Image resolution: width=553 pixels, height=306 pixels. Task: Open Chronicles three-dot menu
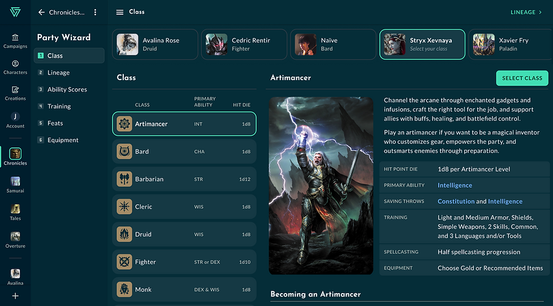(x=95, y=12)
